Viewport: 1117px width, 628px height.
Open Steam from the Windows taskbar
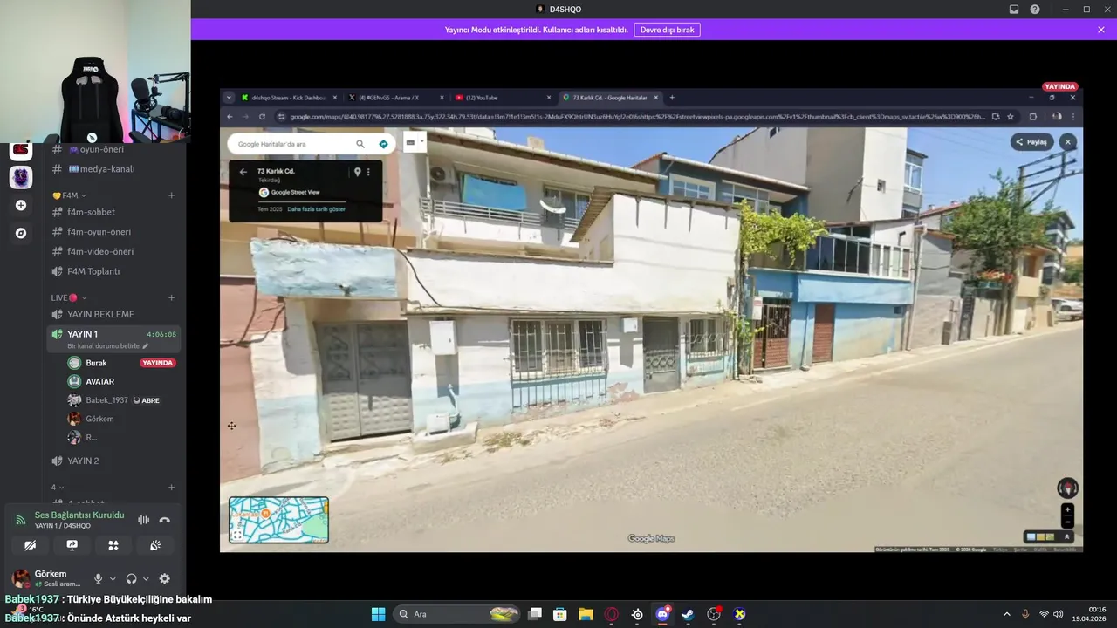pyautogui.click(x=689, y=614)
